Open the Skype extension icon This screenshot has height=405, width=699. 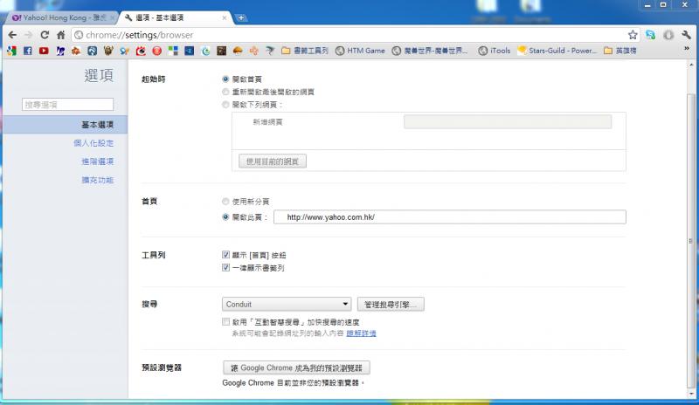click(x=650, y=35)
